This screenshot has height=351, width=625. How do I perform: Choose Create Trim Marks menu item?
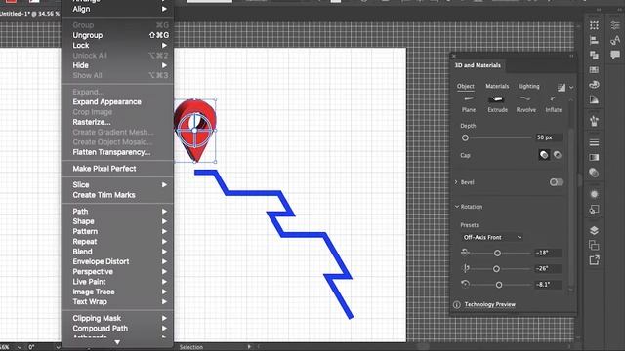[118, 195]
